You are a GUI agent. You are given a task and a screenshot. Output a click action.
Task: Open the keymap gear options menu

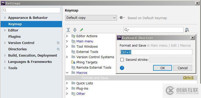pyautogui.click(x=122, y=18)
